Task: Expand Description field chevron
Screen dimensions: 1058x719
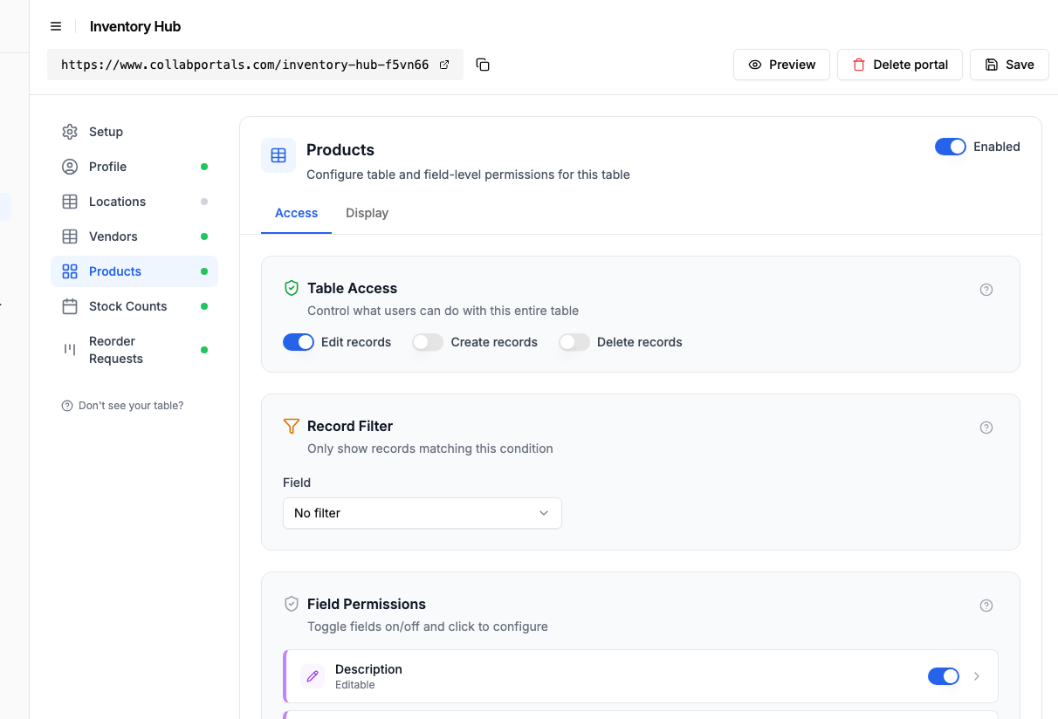Action: coord(977,676)
